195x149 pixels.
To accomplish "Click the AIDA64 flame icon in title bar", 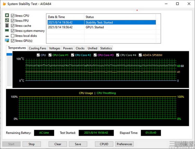I will pos(4,4).
